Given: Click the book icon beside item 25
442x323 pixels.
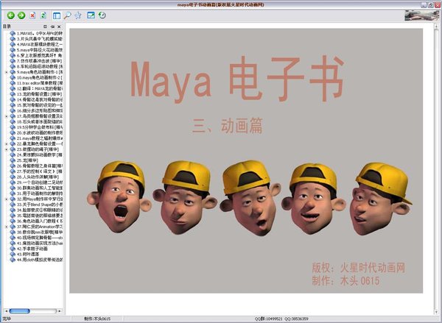Looking at the screenshot, I should pyautogui.click(x=13, y=160).
